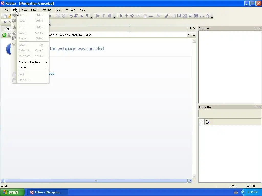Click the lock tool padlock icon
The height and width of the screenshot is (196, 262).
(x=145, y=16)
